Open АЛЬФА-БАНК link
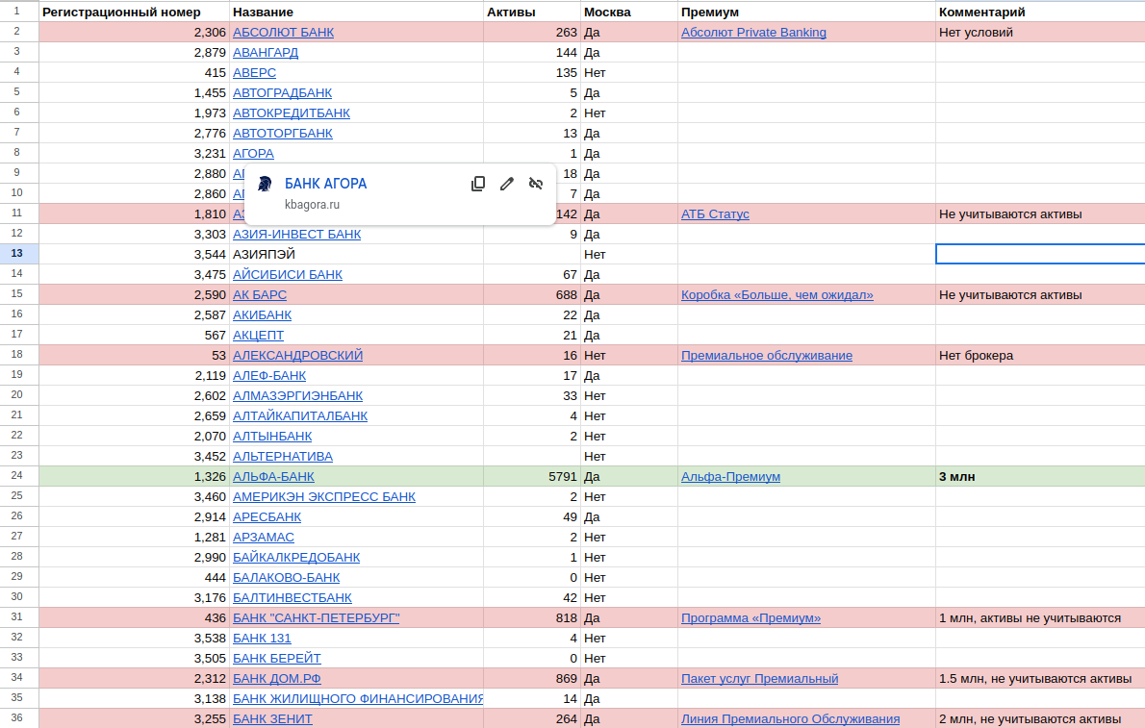 (273, 476)
